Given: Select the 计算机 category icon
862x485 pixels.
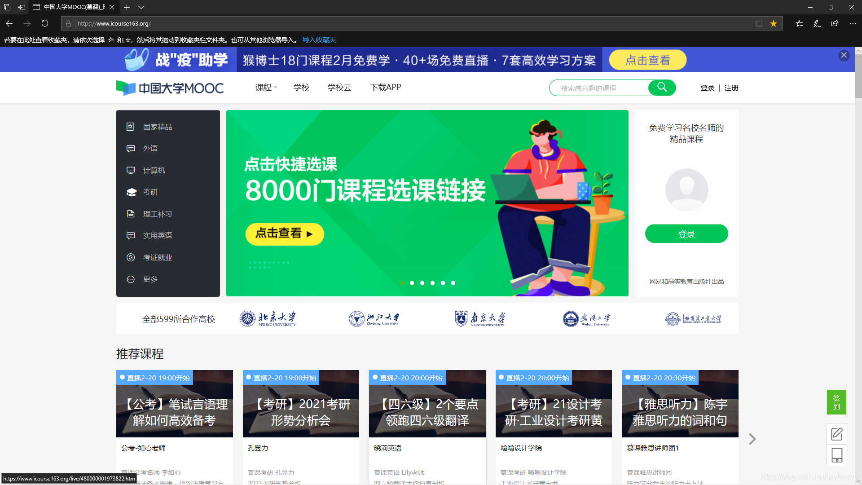Looking at the screenshot, I should 130,170.
